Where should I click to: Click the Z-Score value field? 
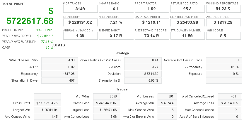[143, 67]
